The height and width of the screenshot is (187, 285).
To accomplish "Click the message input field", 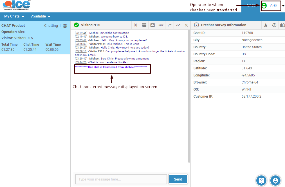I will [x=121, y=179].
